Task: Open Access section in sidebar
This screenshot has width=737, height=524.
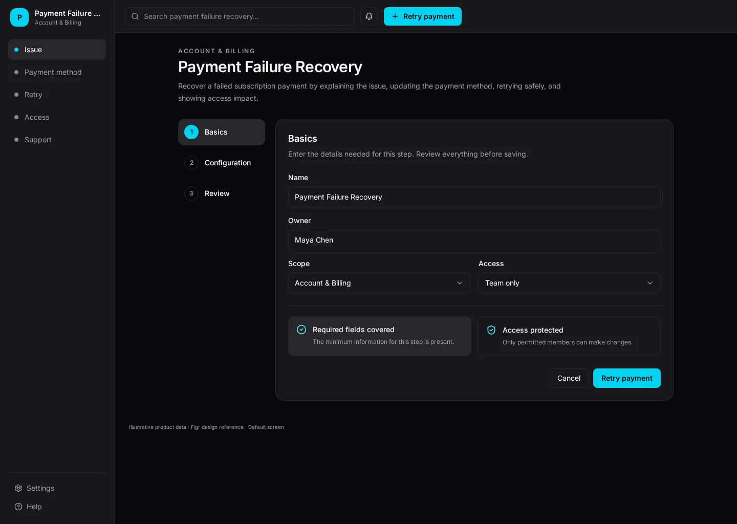Action: (x=57, y=117)
